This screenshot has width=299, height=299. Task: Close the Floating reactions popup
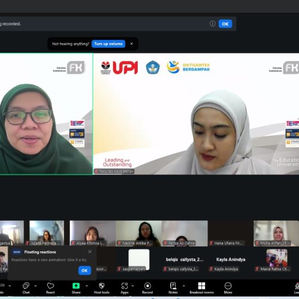click(90, 252)
